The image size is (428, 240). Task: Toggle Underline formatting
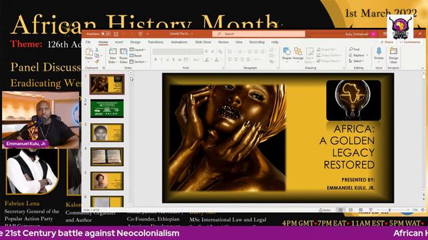[168, 59]
